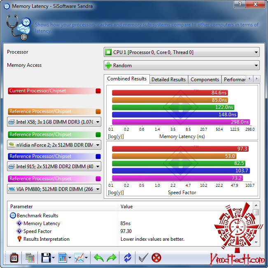Click the green reference color swatch
Viewport: 268px width, 268px height.
[x=98, y=134]
